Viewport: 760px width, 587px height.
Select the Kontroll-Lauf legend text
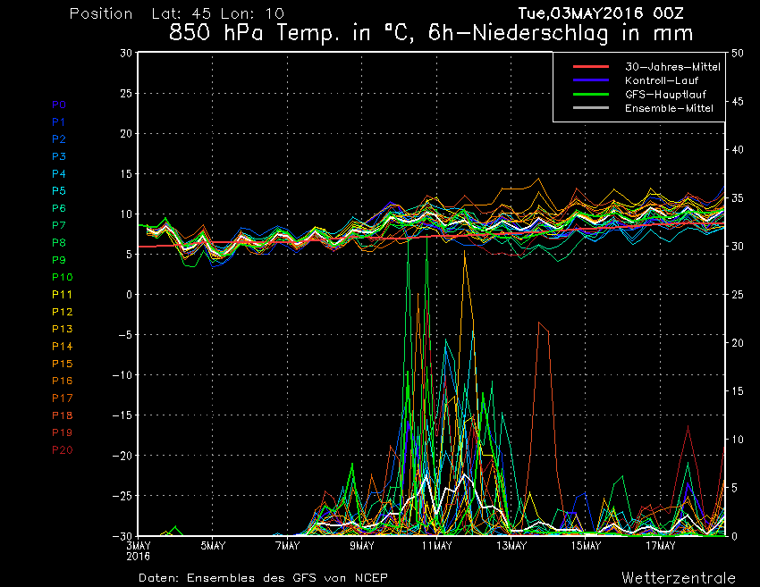(x=662, y=80)
